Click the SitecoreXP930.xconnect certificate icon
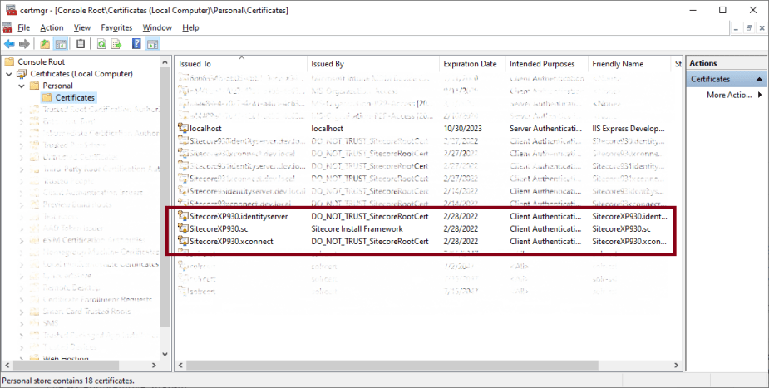 [x=183, y=241]
